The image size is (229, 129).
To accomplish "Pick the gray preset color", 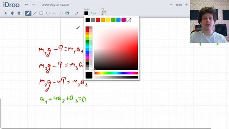I will (93, 20).
